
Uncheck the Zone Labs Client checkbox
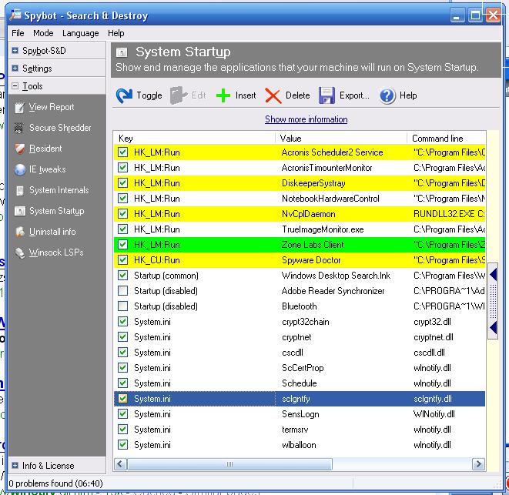(x=122, y=244)
